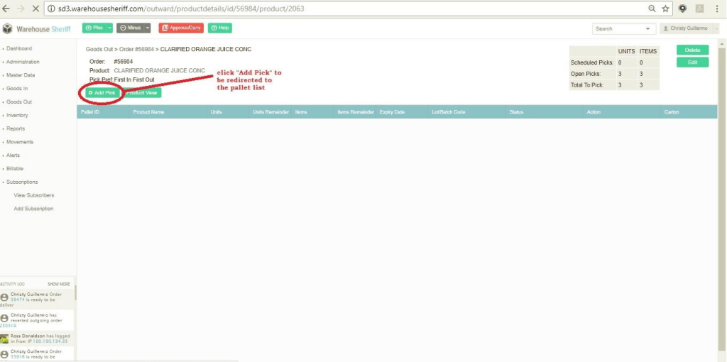The width and height of the screenshot is (727, 362).
Task: Click the Approve/Deny toolbar button
Action: click(x=180, y=28)
